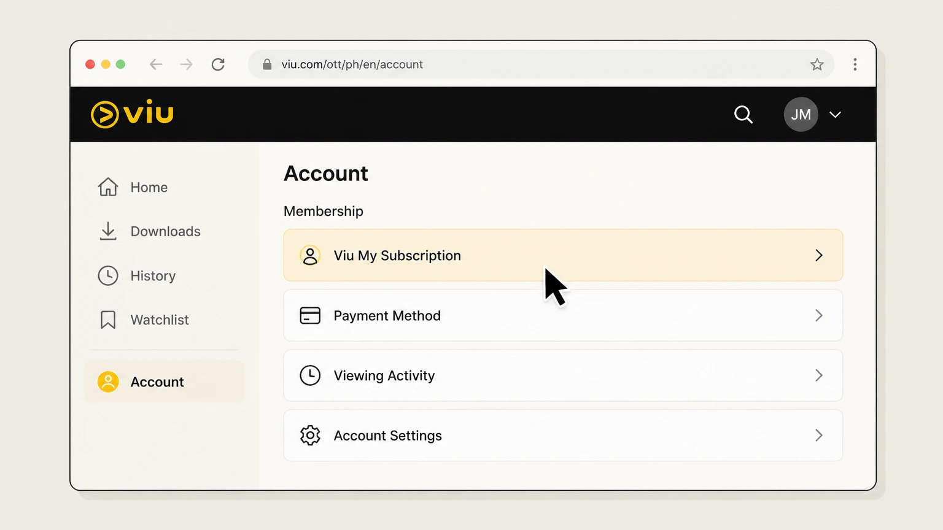Open Viu My Subscription row

pos(563,255)
